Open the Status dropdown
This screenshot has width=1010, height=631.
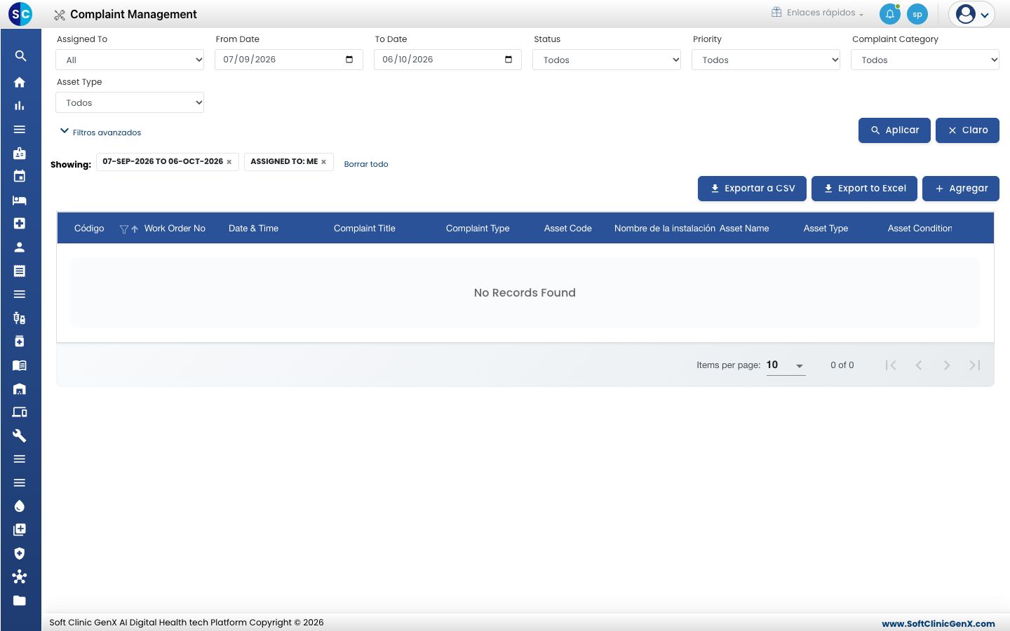pyautogui.click(x=607, y=60)
